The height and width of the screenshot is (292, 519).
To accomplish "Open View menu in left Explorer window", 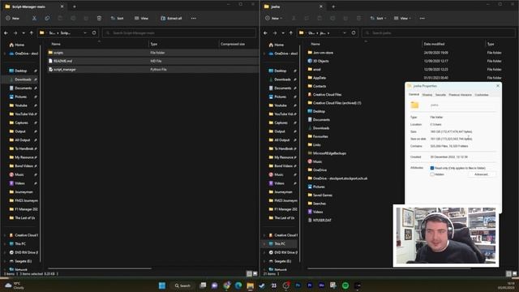I will pyautogui.click(x=141, y=18).
